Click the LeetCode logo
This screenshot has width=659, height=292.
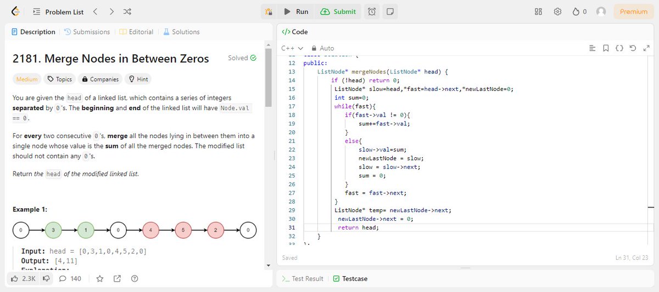pyautogui.click(x=15, y=12)
